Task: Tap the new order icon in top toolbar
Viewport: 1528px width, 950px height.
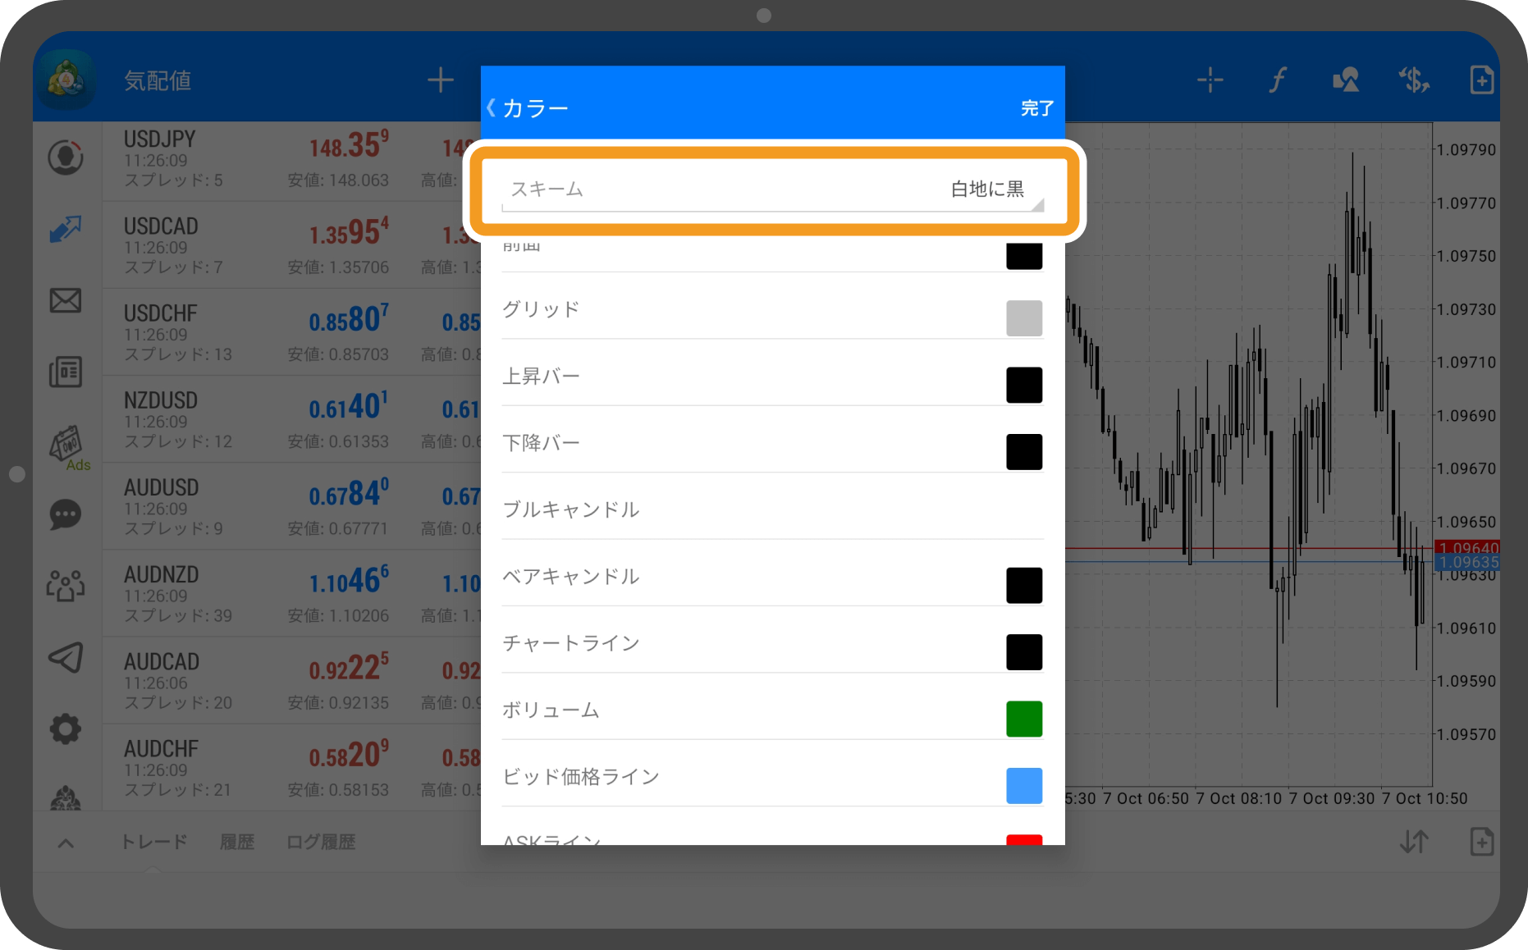Action: [x=1481, y=80]
